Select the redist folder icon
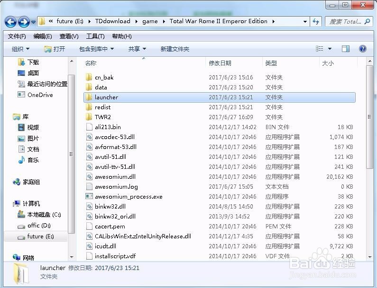The image size is (377, 288). 89,107
